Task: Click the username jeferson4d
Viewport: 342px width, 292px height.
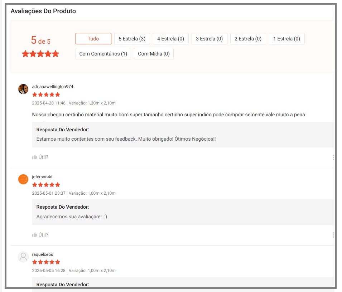Action: 42,177
